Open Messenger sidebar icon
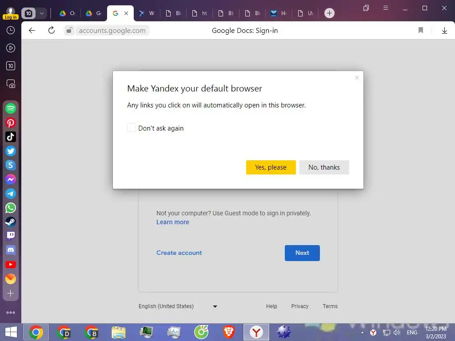Viewport: 455px width, 341px height. [x=11, y=179]
